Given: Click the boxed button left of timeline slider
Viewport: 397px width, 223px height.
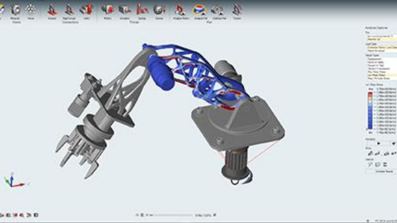Looking at the screenshot, I should click(142, 215).
